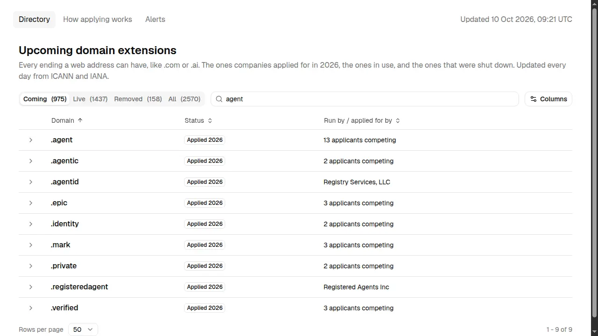Image resolution: width=598 pixels, height=336 pixels.
Task: Click 13 applicants competing text
Action: (360, 140)
